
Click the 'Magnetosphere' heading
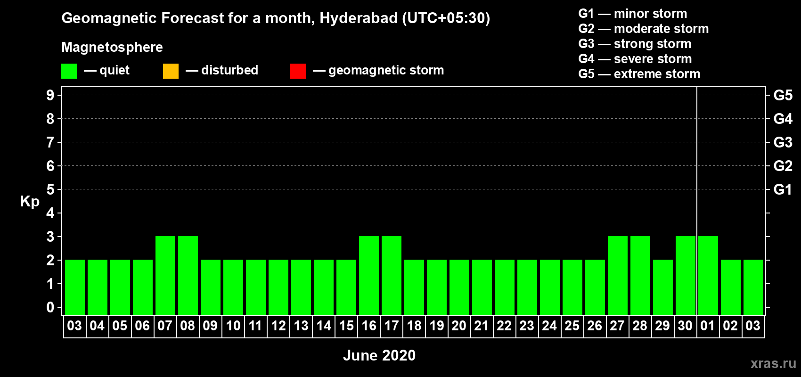pyautogui.click(x=112, y=47)
